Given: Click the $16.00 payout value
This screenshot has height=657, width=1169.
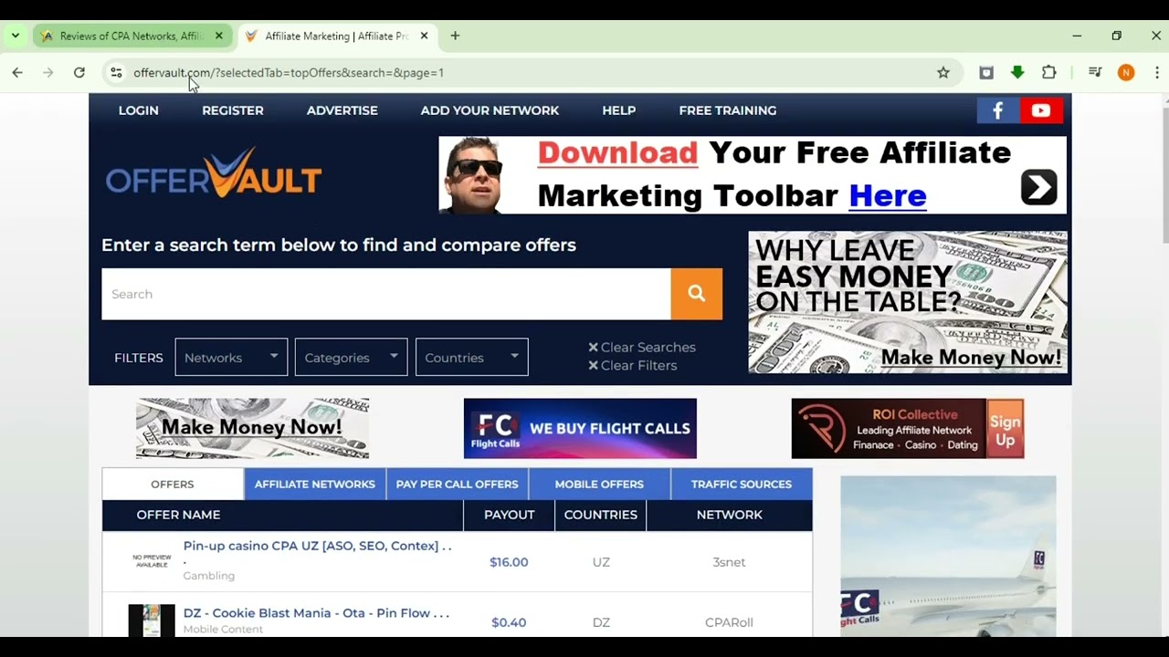Looking at the screenshot, I should [509, 562].
